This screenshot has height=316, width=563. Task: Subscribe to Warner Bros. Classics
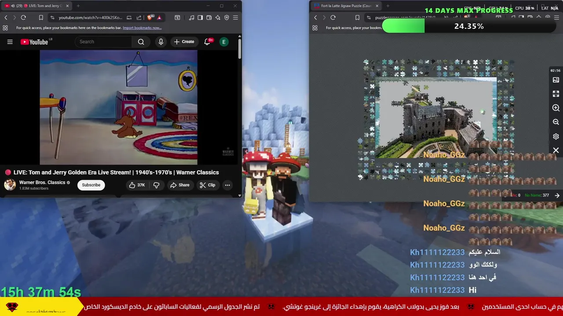coord(91,185)
